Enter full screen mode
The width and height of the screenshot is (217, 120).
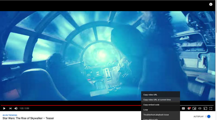(x=211, y=108)
